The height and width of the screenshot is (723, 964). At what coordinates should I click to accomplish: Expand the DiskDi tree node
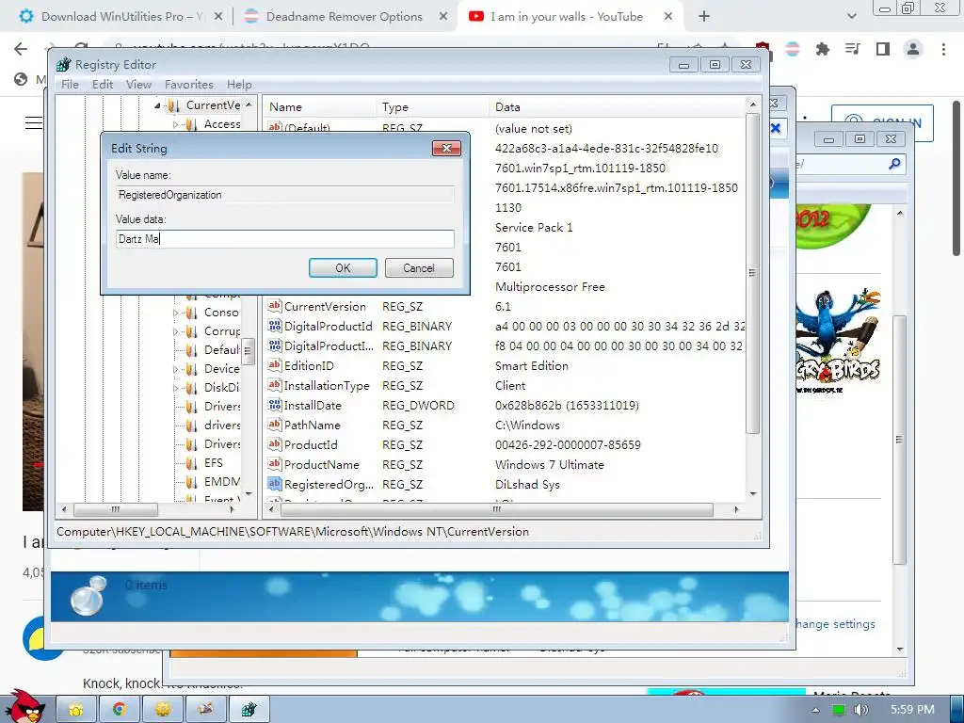tap(176, 388)
